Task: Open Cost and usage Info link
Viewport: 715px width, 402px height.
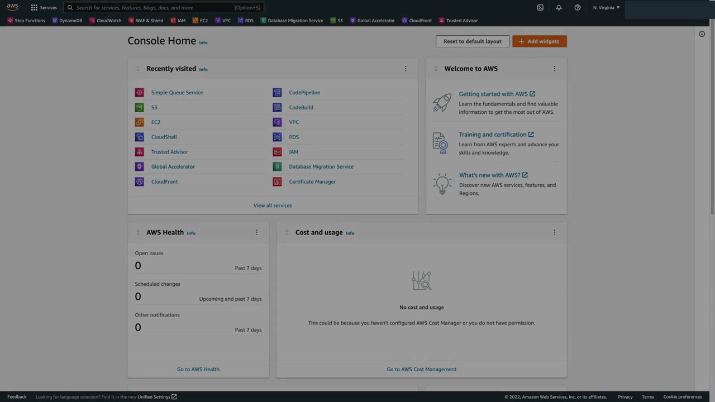Action: 350,233
